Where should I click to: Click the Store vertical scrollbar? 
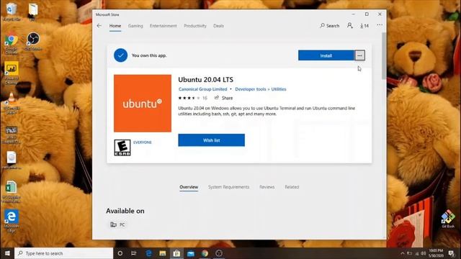[384, 56]
